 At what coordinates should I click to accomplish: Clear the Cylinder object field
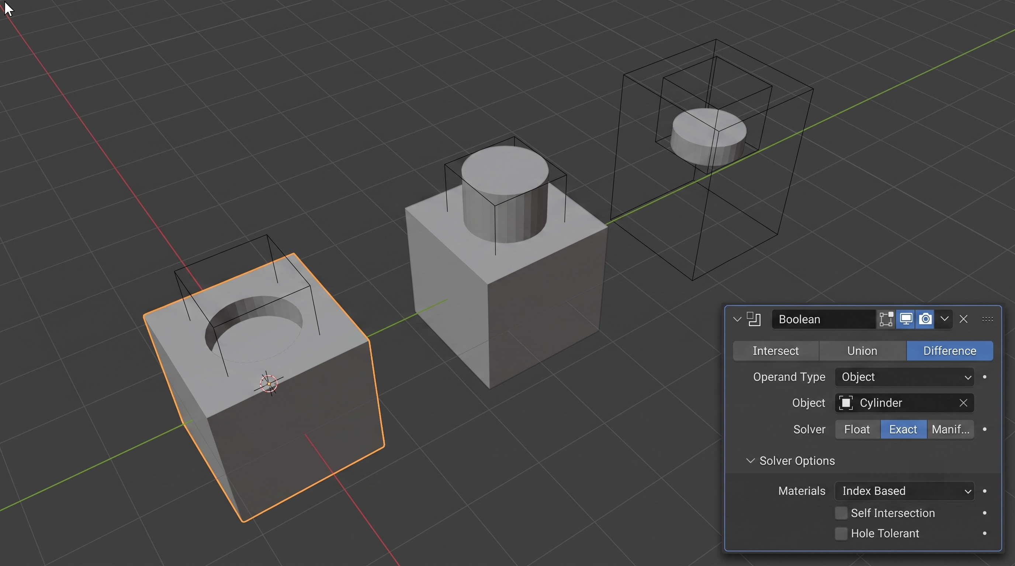tap(963, 403)
